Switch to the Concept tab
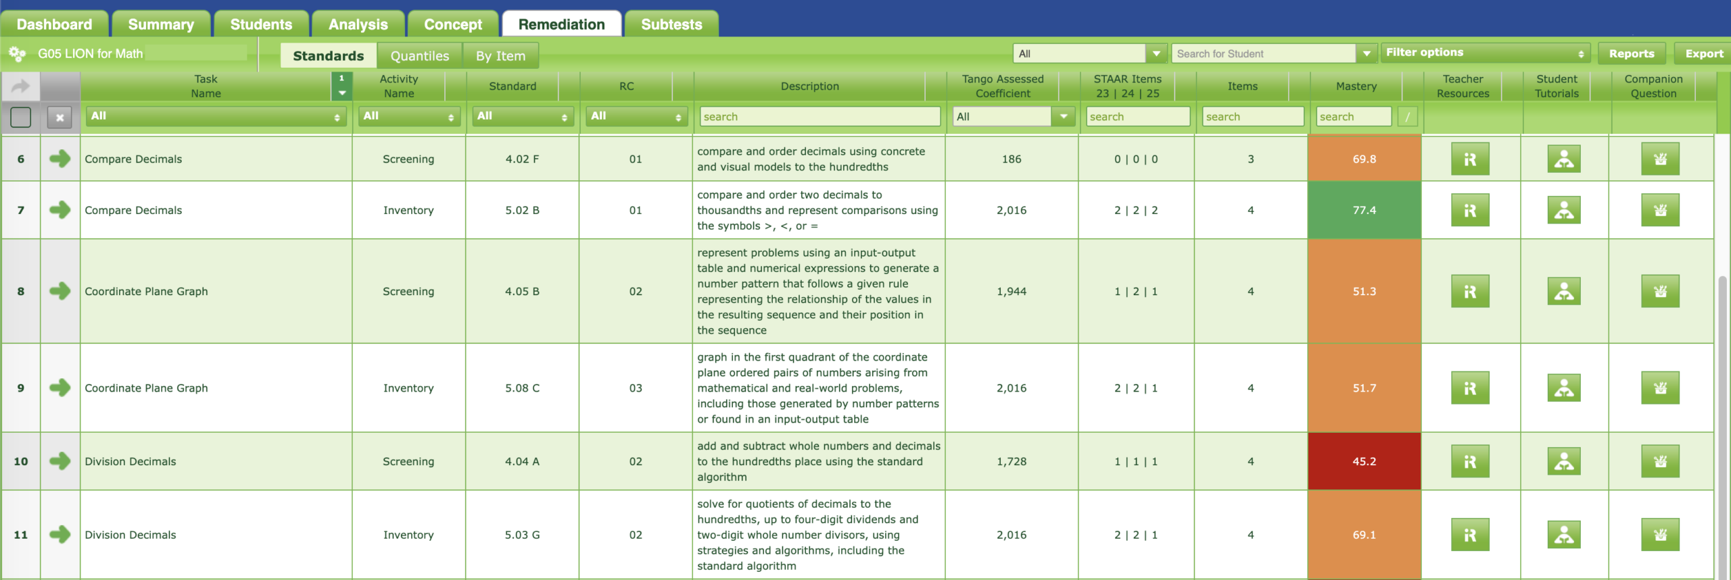This screenshot has height=580, width=1731. click(453, 24)
